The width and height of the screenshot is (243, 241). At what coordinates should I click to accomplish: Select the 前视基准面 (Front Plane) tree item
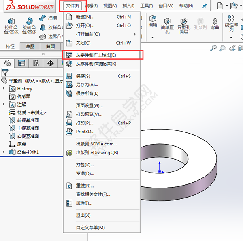coord(24,120)
